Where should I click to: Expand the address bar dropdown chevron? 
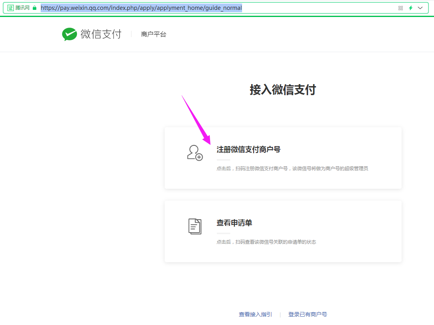(420, 8)
